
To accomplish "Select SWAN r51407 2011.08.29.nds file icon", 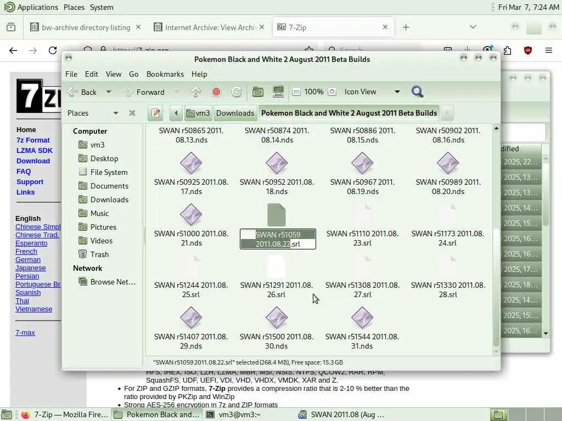I will (x=191, y=317).
